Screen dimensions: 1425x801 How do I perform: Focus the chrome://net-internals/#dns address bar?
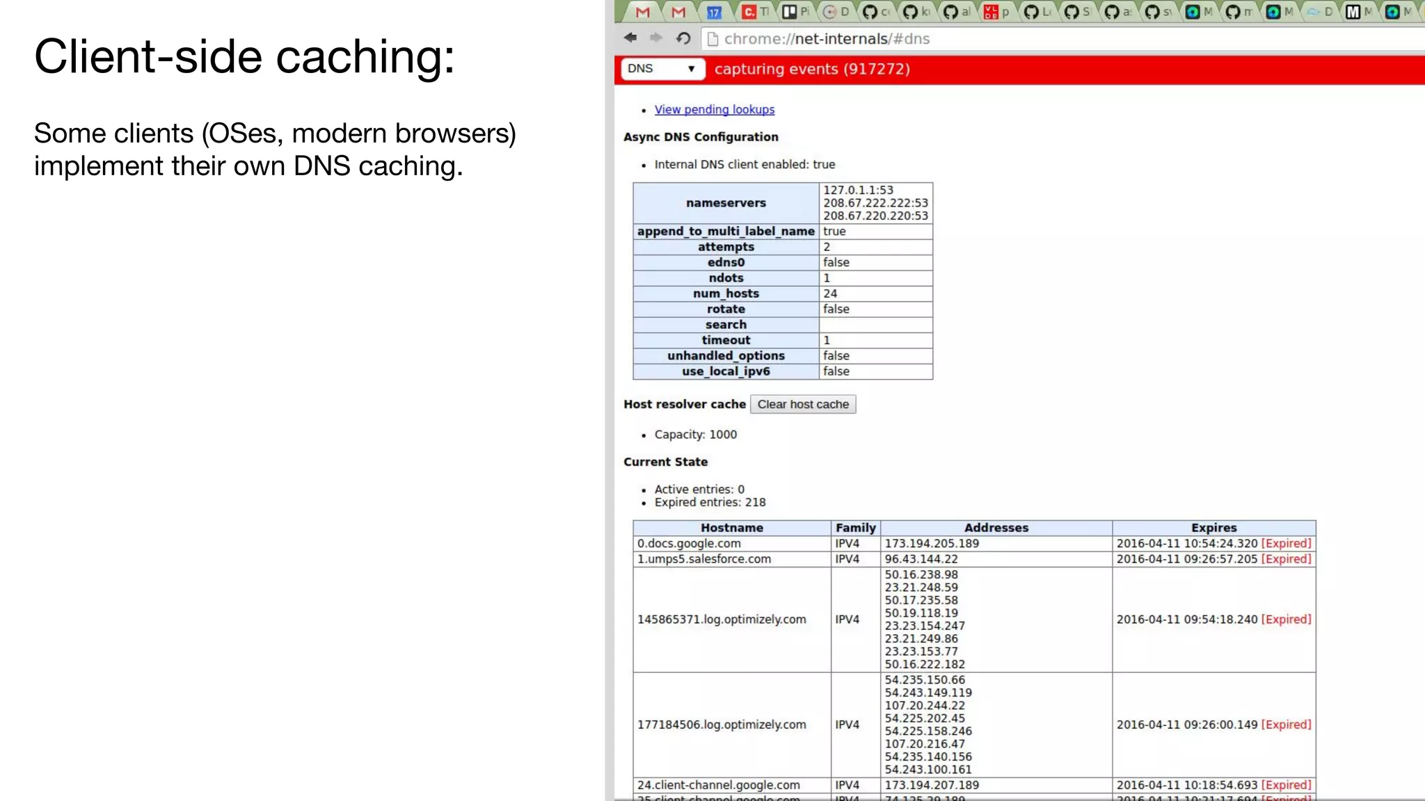tap(1063, 39)
